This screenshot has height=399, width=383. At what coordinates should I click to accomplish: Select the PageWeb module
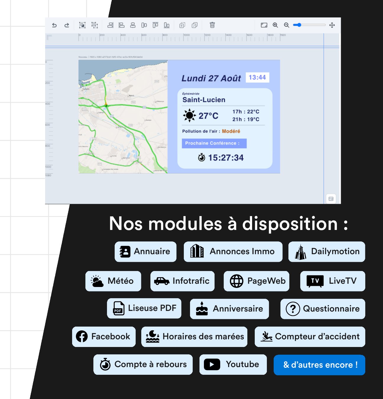pos(257,281)
